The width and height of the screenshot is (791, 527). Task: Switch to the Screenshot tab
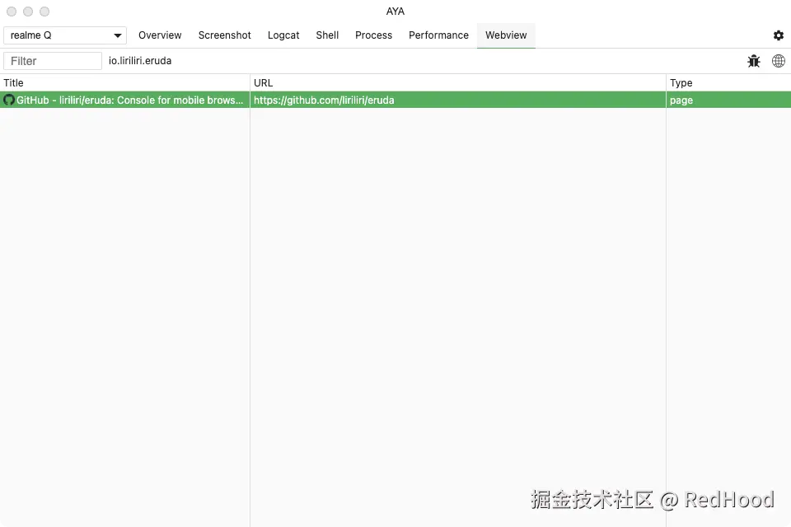[x=224, y=35]
